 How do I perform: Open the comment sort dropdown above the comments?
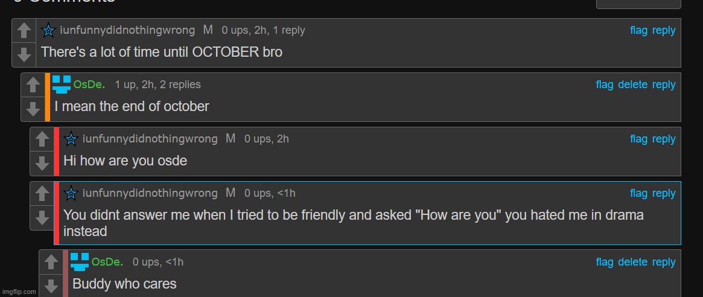click(638, 4)
